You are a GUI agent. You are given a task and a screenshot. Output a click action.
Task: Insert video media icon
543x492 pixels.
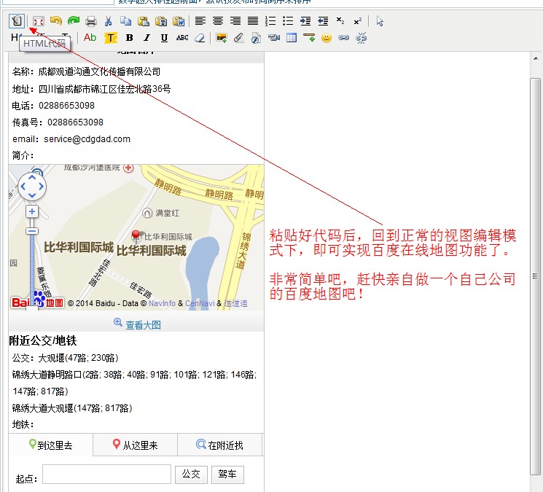(274, 38)
